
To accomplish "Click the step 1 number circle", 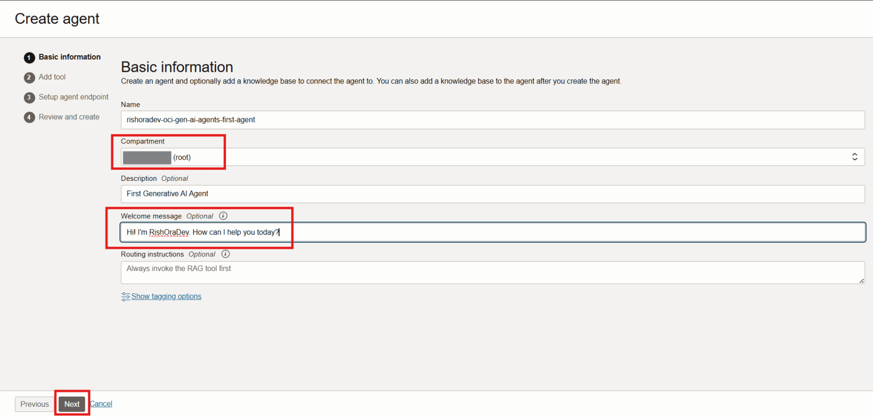I will click(29, 58).
